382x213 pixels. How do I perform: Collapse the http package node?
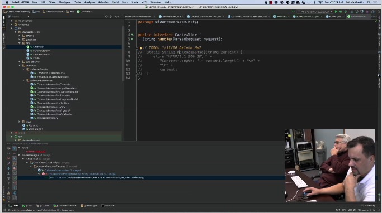pos(20,43)
